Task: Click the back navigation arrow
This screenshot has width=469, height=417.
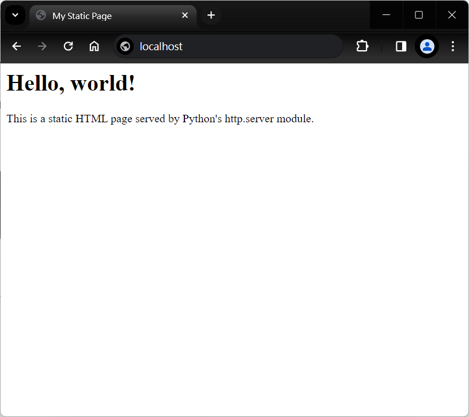Action: click(16, 46)
